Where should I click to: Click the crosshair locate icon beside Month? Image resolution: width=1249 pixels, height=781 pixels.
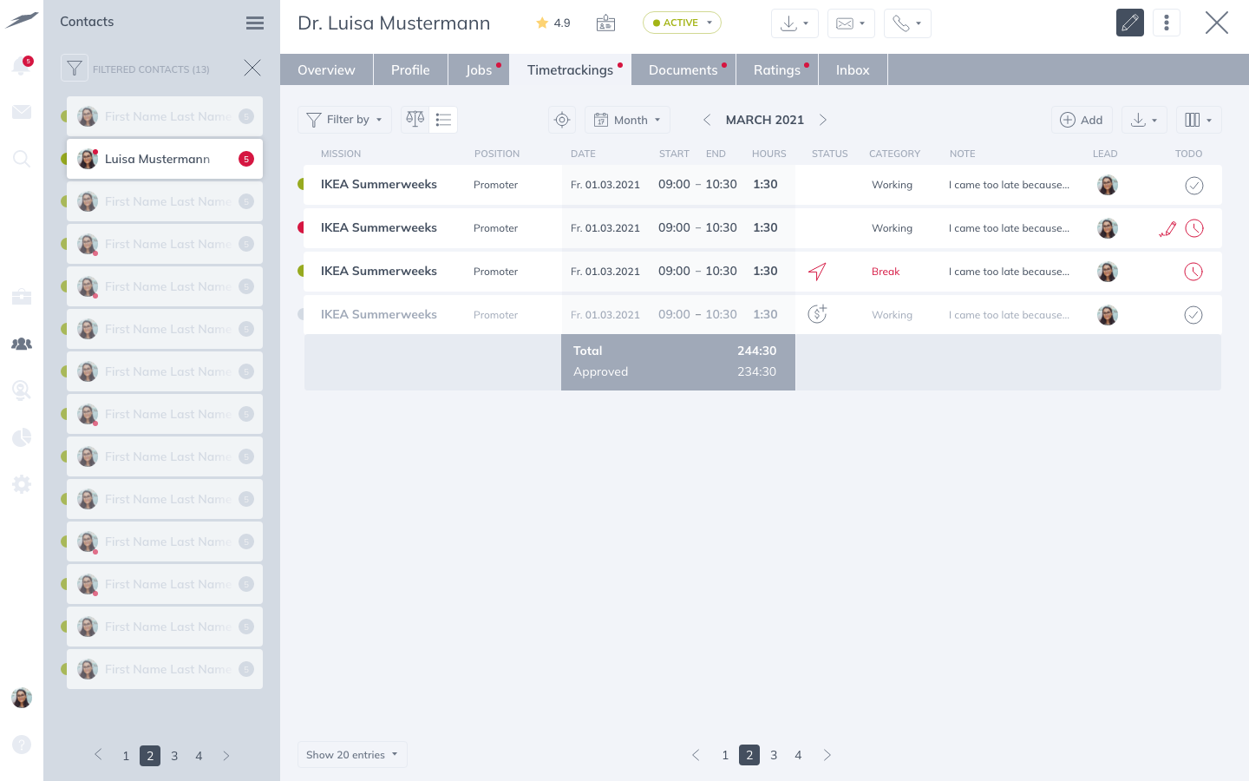tap(562, 120)
